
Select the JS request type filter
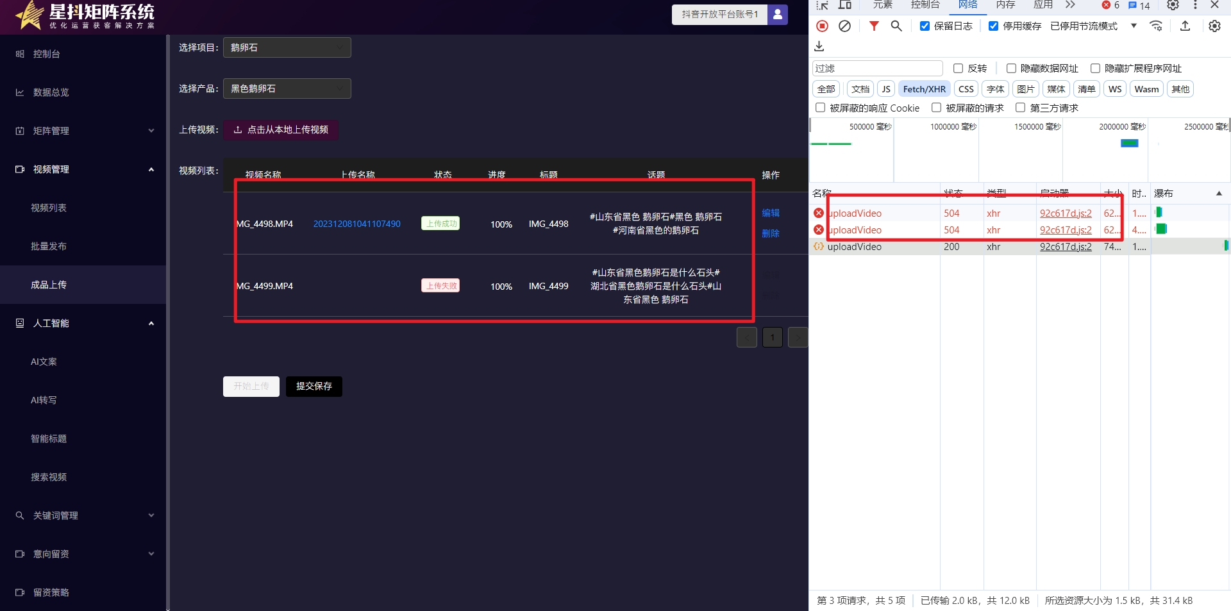click(886, 89)
